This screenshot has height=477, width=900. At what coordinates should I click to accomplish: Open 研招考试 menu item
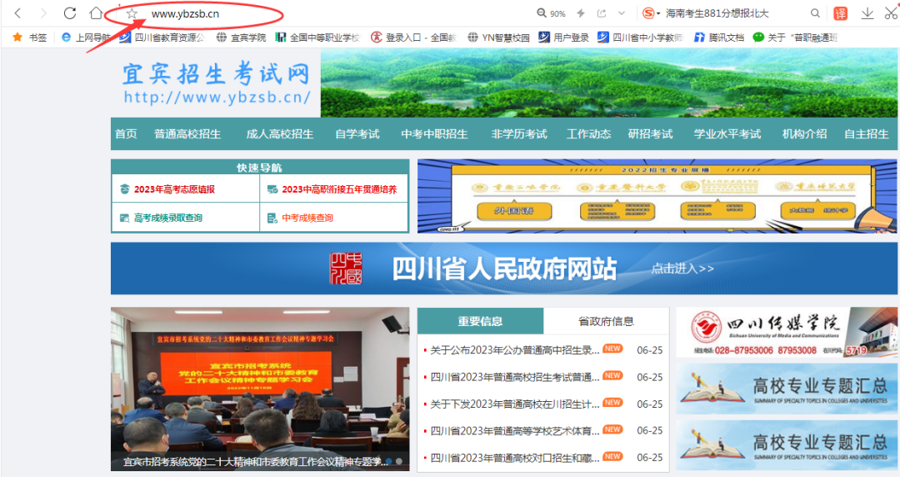click(x=650, y=134)
